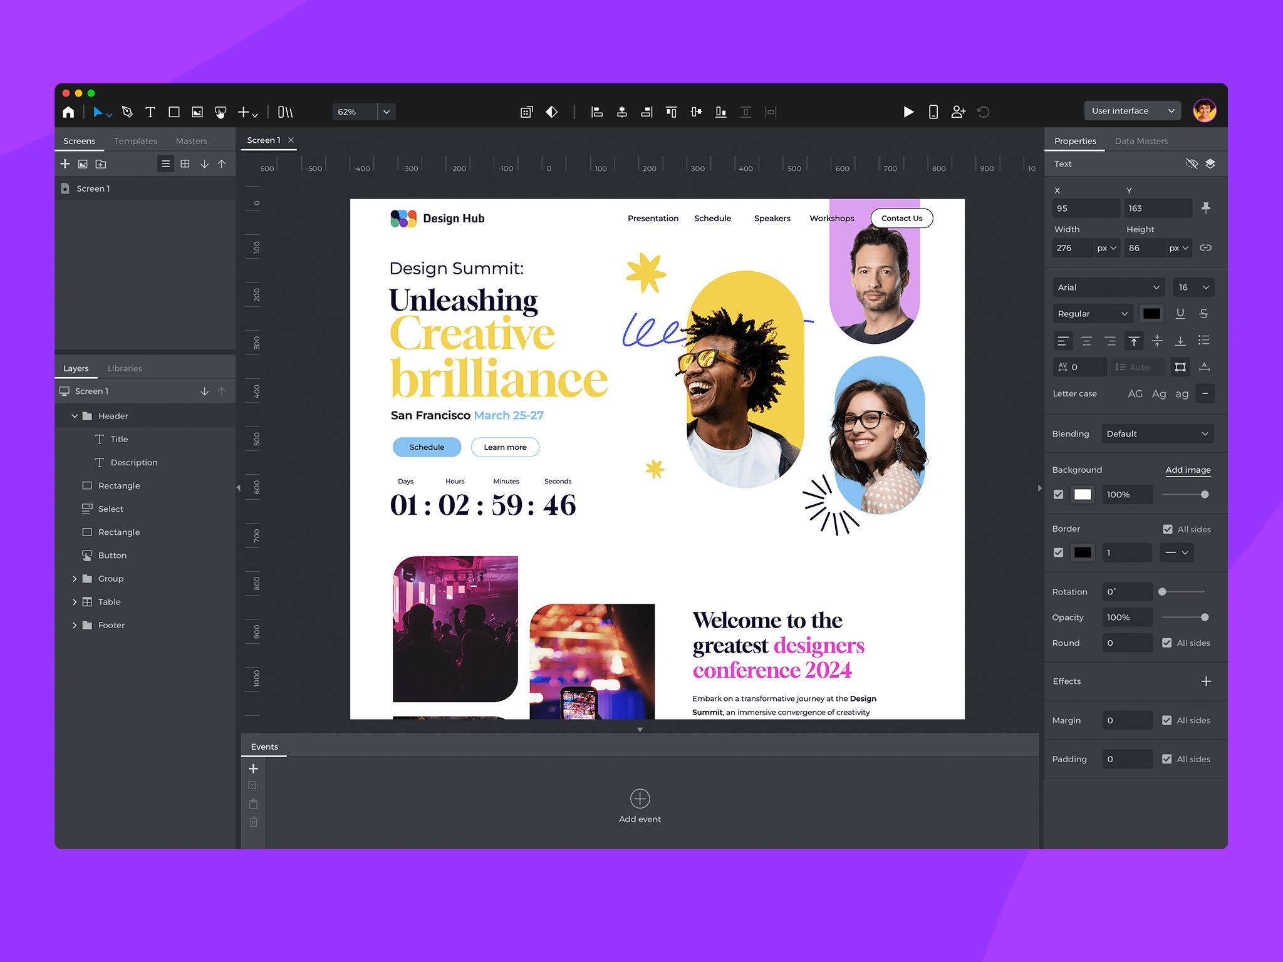
Task: Disable the All sides border checkbox
Action: (x=1168, y=529)
